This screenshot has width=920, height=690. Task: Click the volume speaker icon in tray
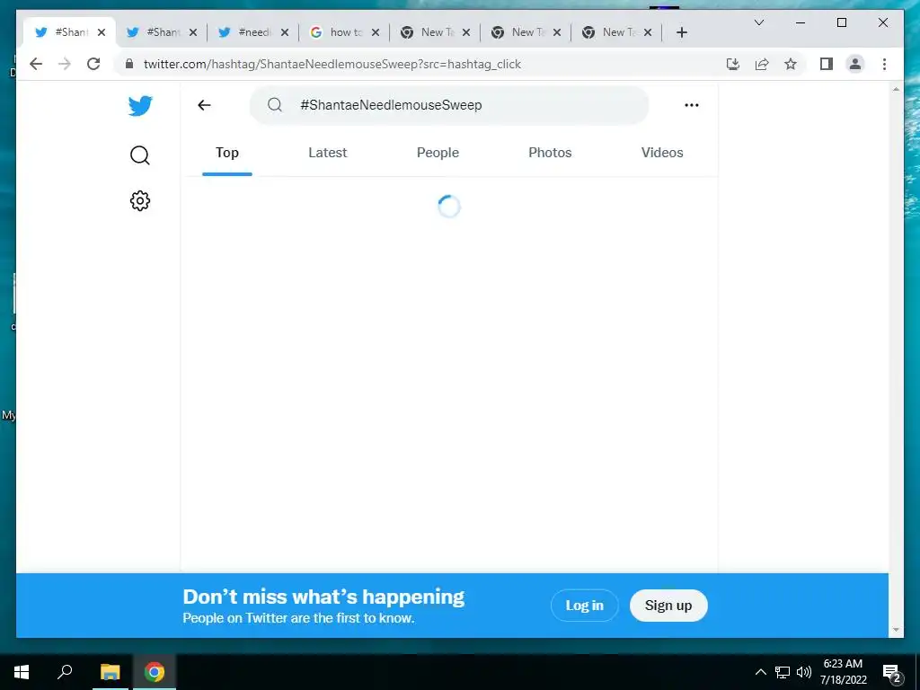804,672
